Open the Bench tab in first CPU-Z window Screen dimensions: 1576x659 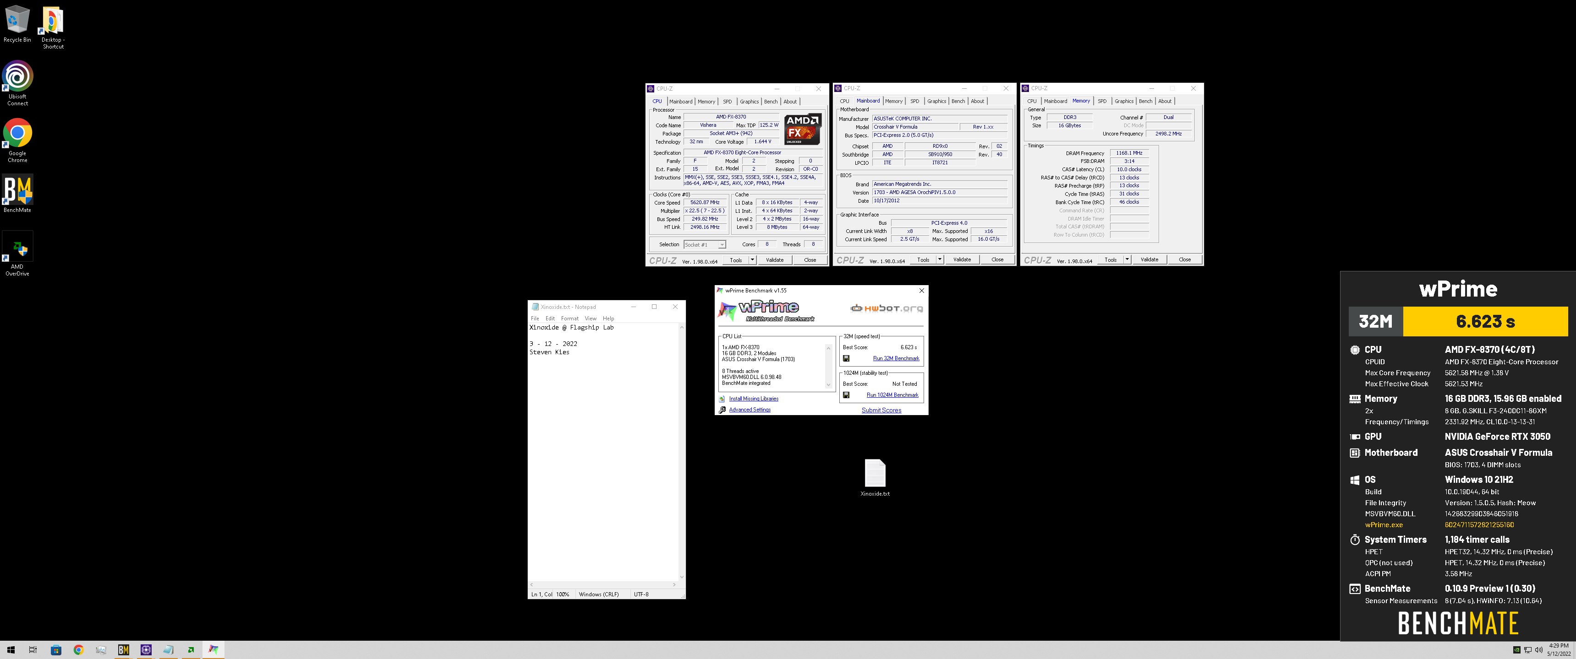coord(771,102)
